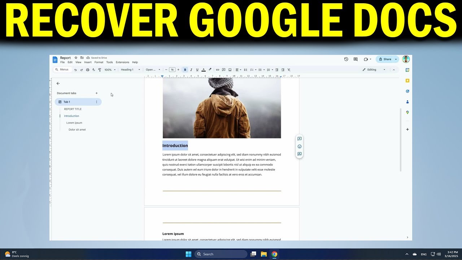Open the Heading 1 style dropdown
Image resolution: width=462 pixels, height=260 pixels.
tap(130, 70)
